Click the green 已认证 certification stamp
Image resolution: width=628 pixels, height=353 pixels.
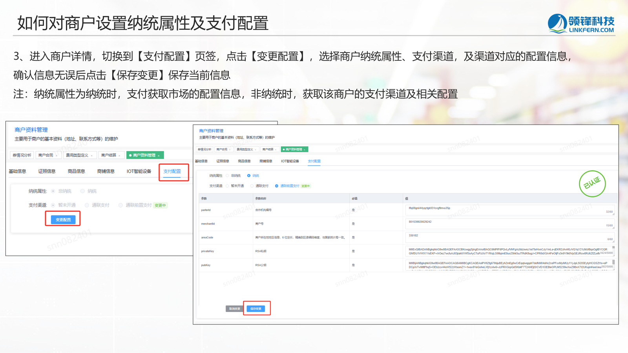pos(592,183)
